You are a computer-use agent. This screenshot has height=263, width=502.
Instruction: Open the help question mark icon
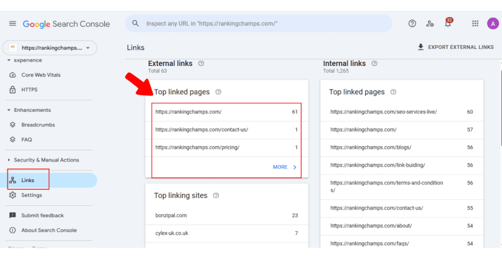pos(412,23)
